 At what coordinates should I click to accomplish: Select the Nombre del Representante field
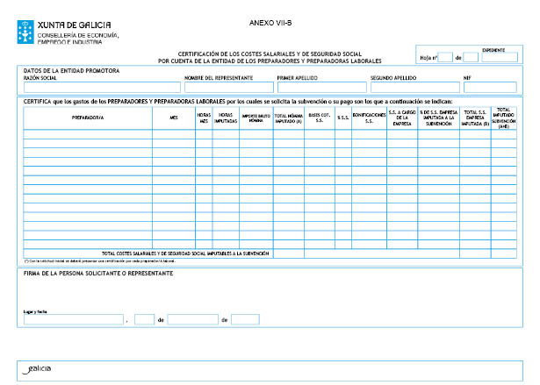228,87
